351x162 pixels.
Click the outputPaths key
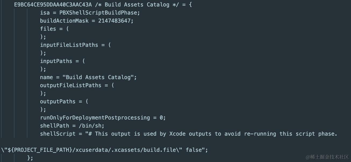click(58, 101)
